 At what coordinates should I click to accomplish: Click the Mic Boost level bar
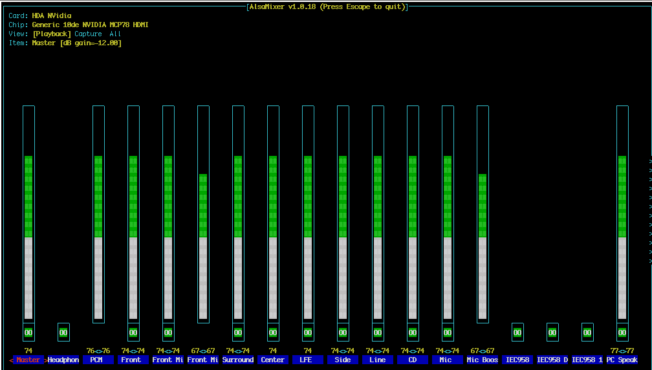pos(483,213)
